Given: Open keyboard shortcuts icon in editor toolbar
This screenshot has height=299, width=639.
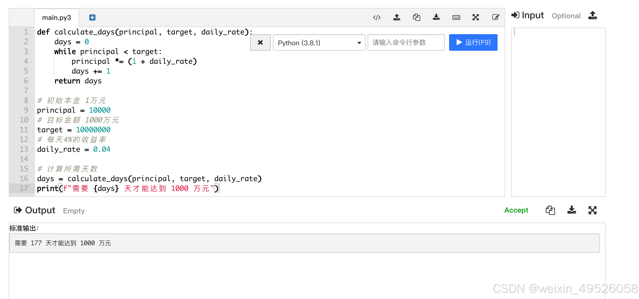Looking at the screenshot, I should 456,17.
